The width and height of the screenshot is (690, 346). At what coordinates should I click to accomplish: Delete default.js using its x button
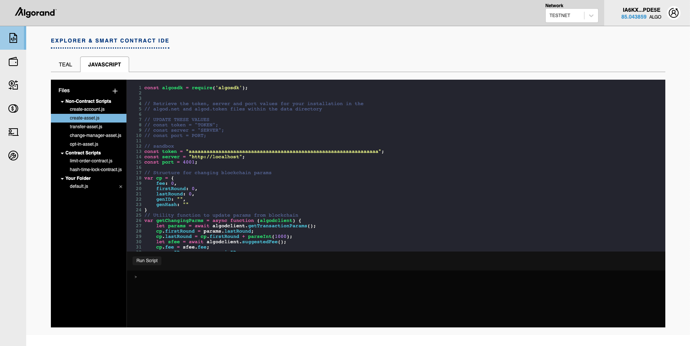(120, 186)
